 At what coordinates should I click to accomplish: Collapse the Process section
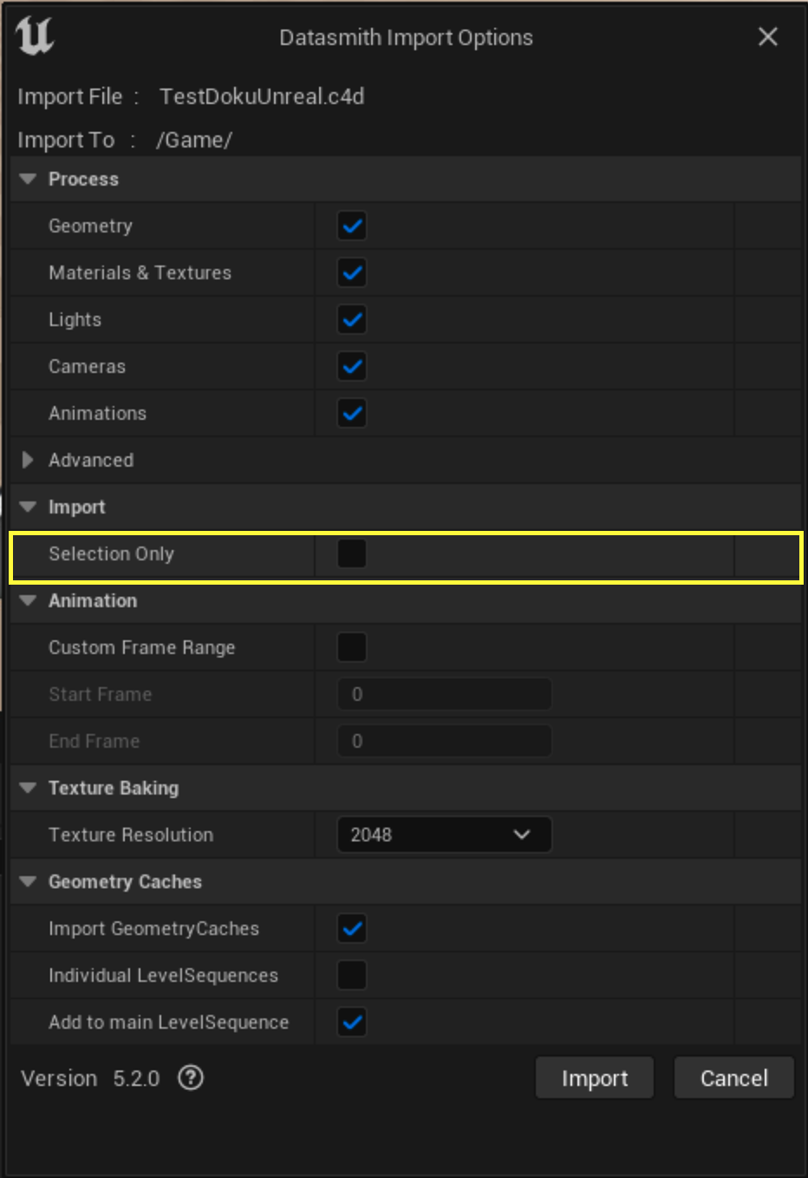28,179
